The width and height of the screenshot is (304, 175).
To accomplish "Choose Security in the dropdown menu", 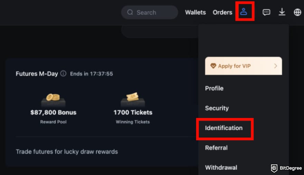I will coord(217,108).
